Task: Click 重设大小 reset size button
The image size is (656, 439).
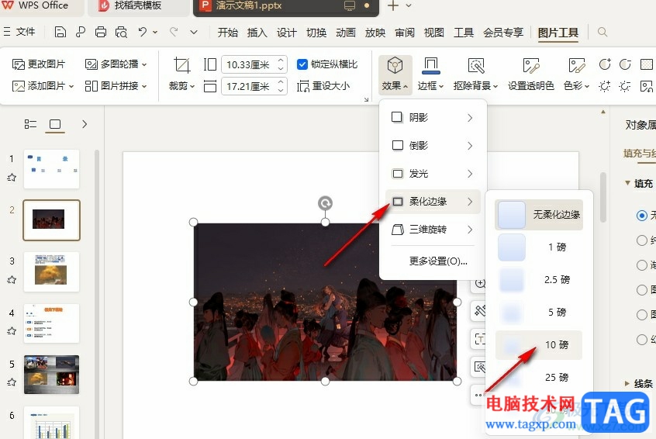Action: (323, 86)
